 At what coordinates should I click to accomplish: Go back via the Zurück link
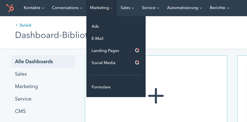[x=25, y=25]
